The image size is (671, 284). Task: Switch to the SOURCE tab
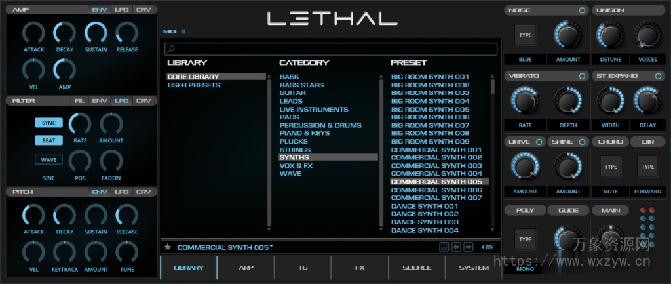(417, 268)
